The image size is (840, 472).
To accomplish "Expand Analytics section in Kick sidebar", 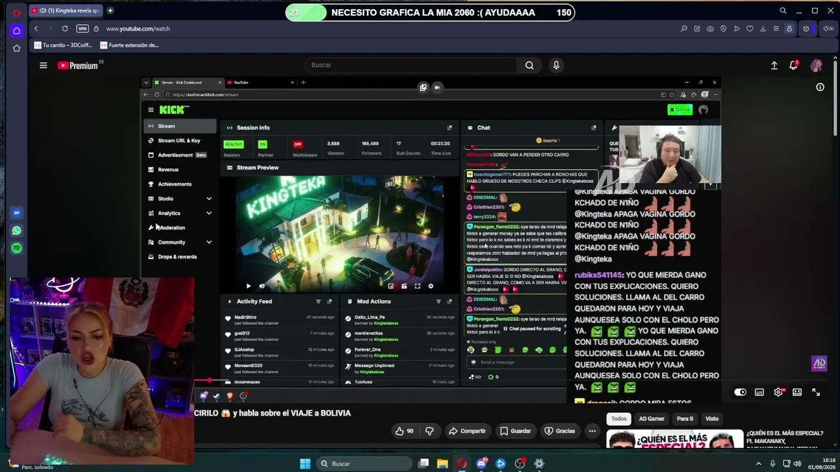I will coord(209,213).
